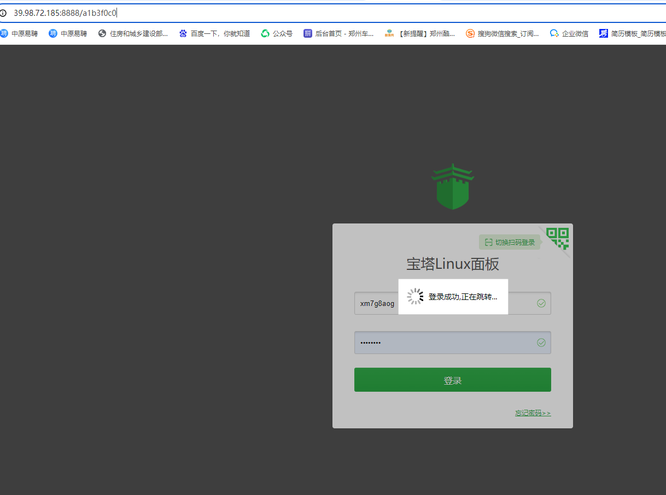Image resolution: width=666 pixels, height=495 pixels.
Task: Open the 公众号 bookmark
Action: coord(277,33)
